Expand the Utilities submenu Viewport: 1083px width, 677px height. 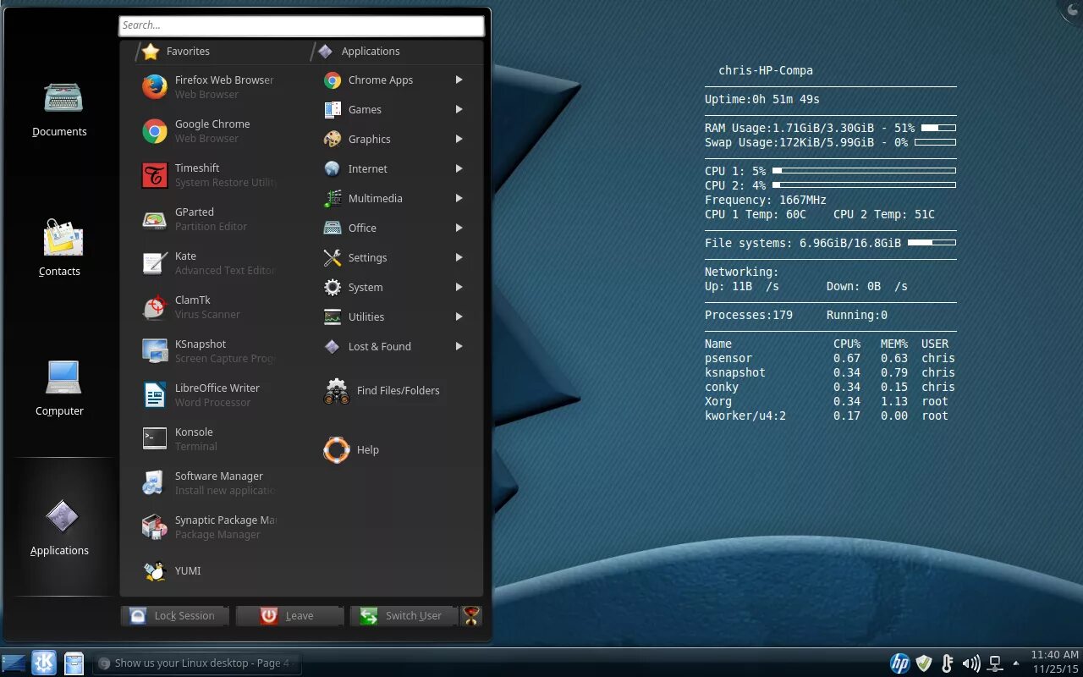[x=393, y=316]
